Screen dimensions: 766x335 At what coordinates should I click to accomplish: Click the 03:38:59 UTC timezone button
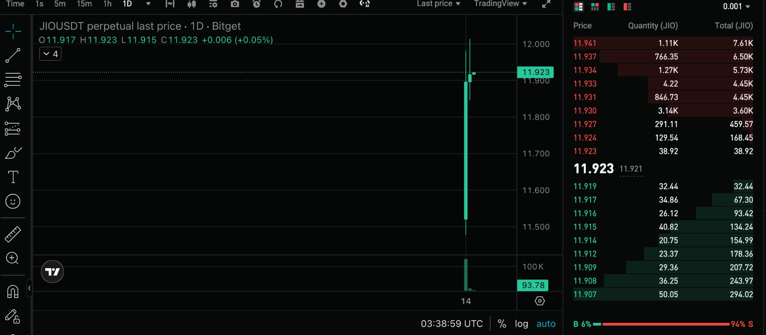tap(452, 324)
